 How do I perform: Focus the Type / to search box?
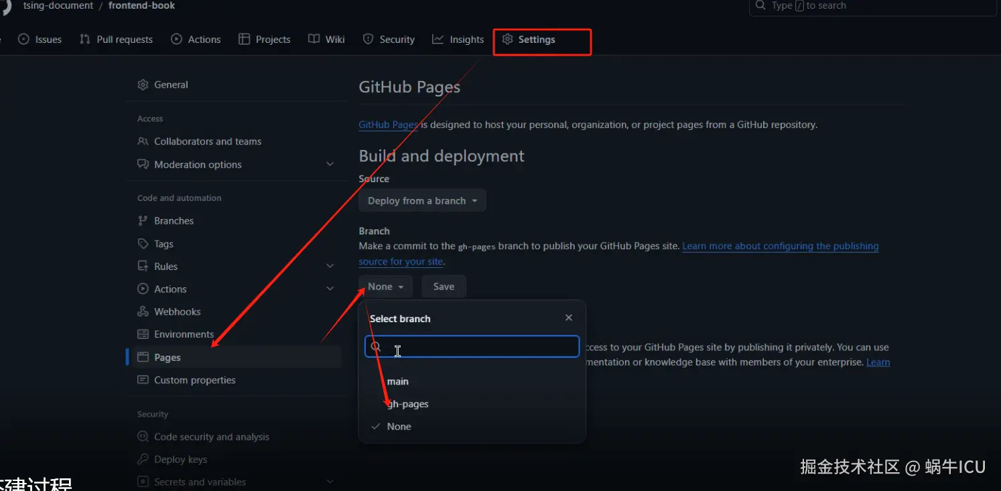point(874,6)
